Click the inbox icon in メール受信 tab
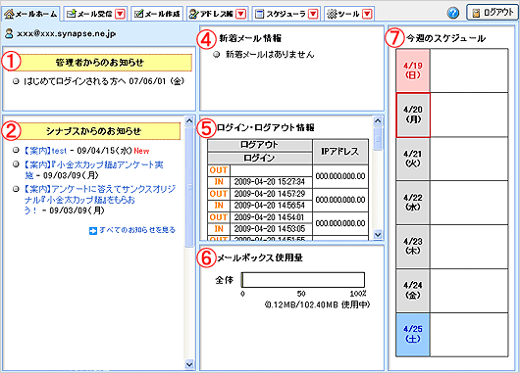The height and width of the screenshot is (373, 520). pos(71,14)
